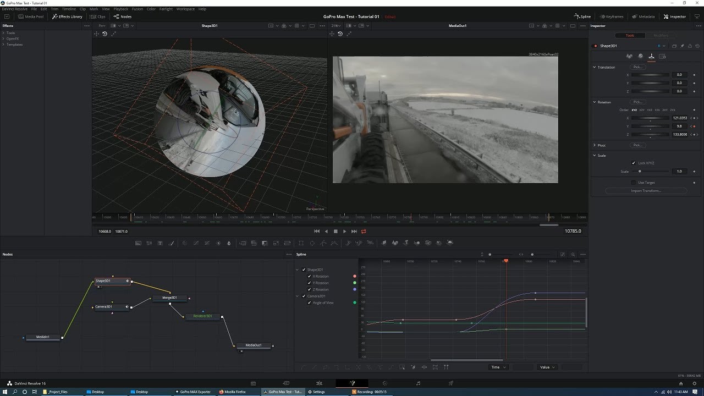Click Import Transform button
This screenshot has height=396, width=704.
646,191
